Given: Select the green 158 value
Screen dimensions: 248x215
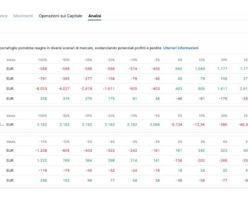Looking at the screenshot, I should pyautogui.click(x=224, y=79).
